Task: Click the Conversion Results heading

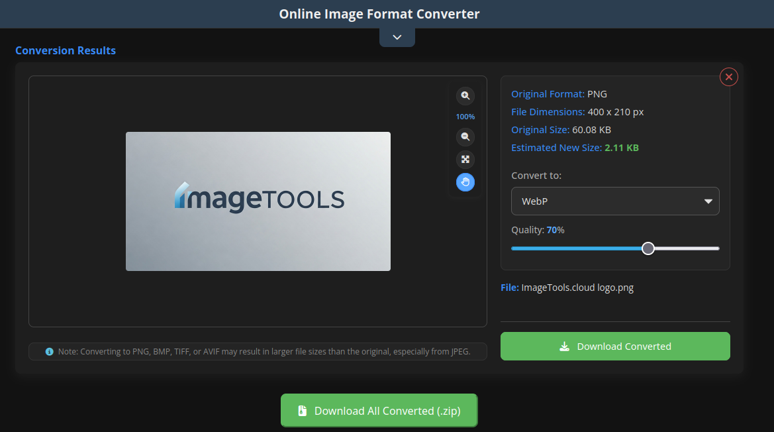Action: 66,50
